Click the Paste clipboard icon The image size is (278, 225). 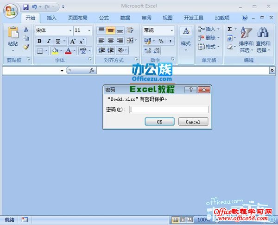13,32
